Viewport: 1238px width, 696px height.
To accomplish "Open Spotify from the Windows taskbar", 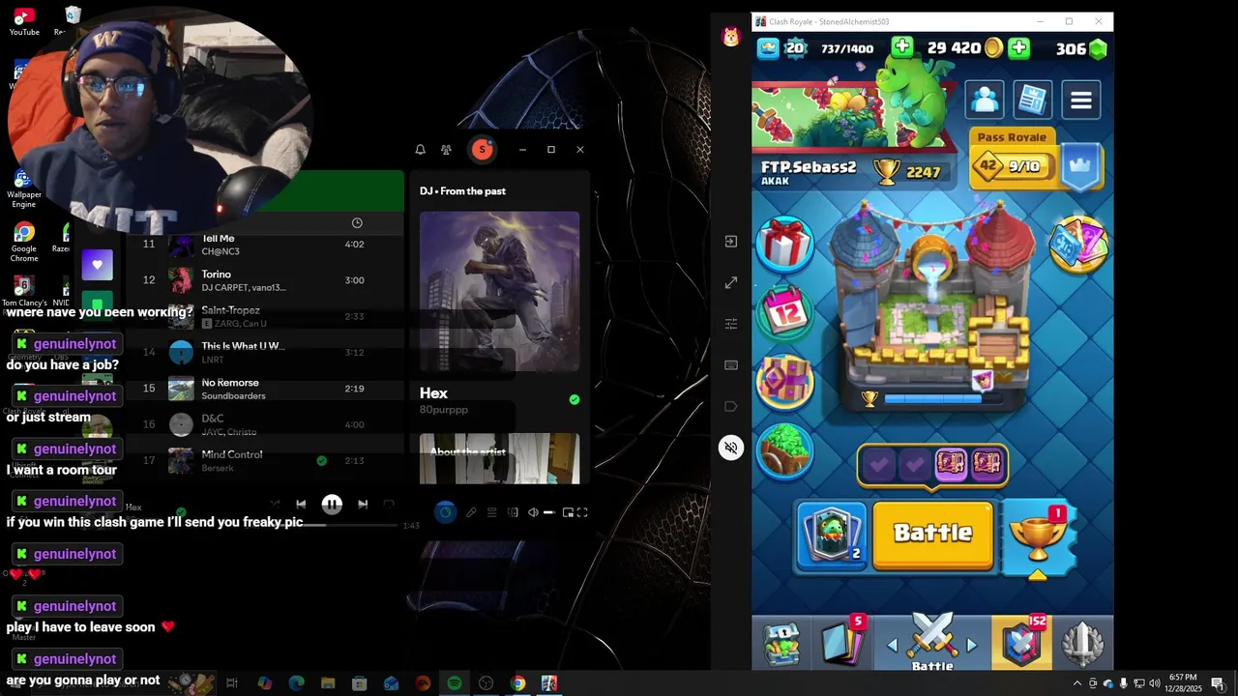I will coord(454,683).
